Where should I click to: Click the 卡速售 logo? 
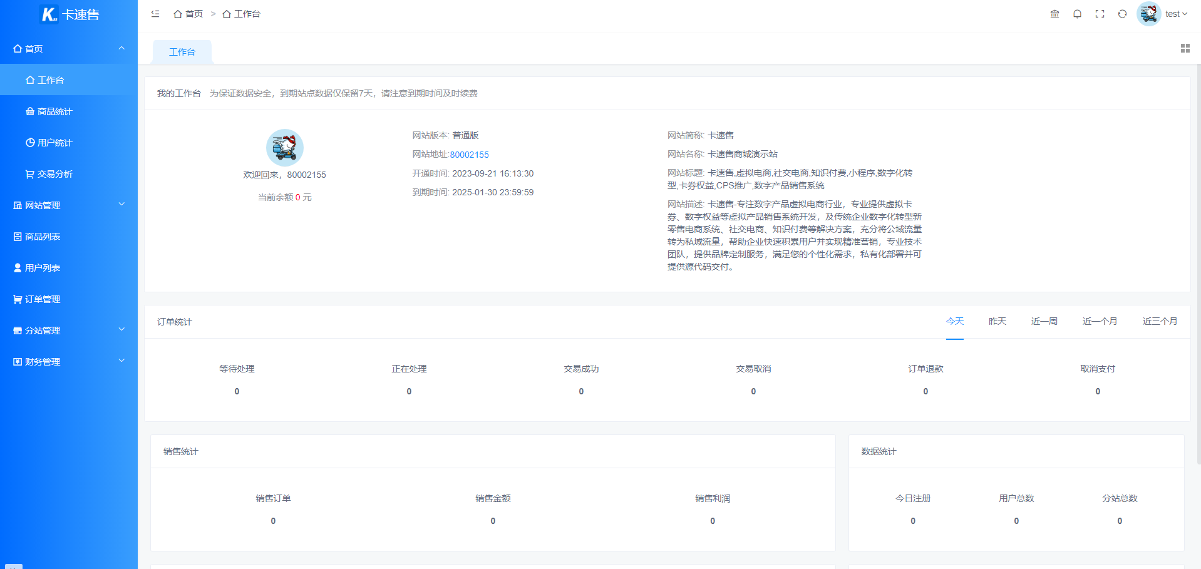coord(69,14)
